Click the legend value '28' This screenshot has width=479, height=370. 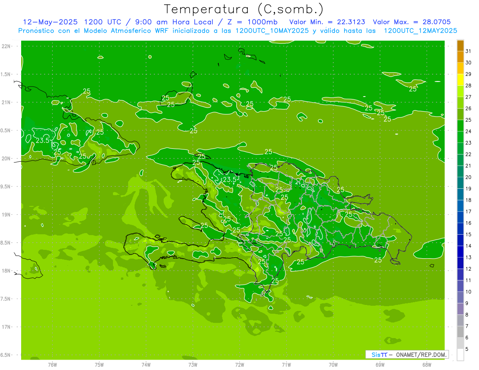pyautogui.click(x=468, y=85)
